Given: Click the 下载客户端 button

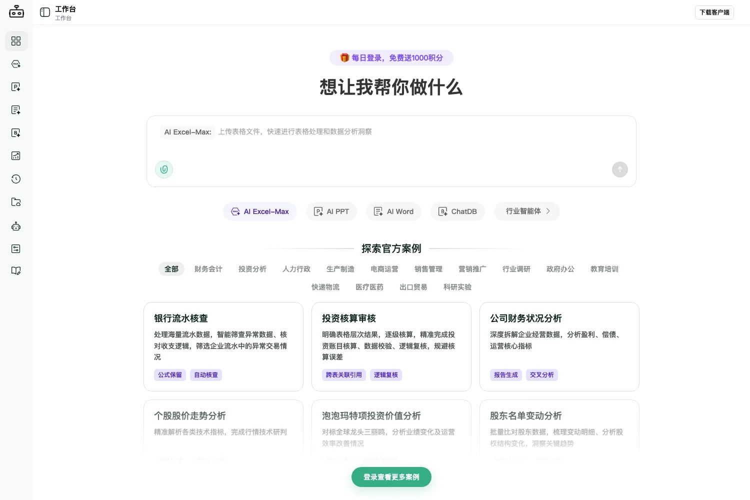Looking at the screenshot, I should [714, 12].
